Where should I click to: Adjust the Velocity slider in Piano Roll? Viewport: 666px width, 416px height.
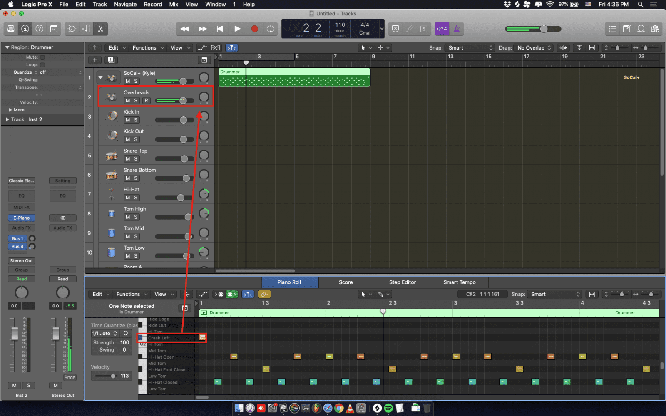tap(106, 376)
